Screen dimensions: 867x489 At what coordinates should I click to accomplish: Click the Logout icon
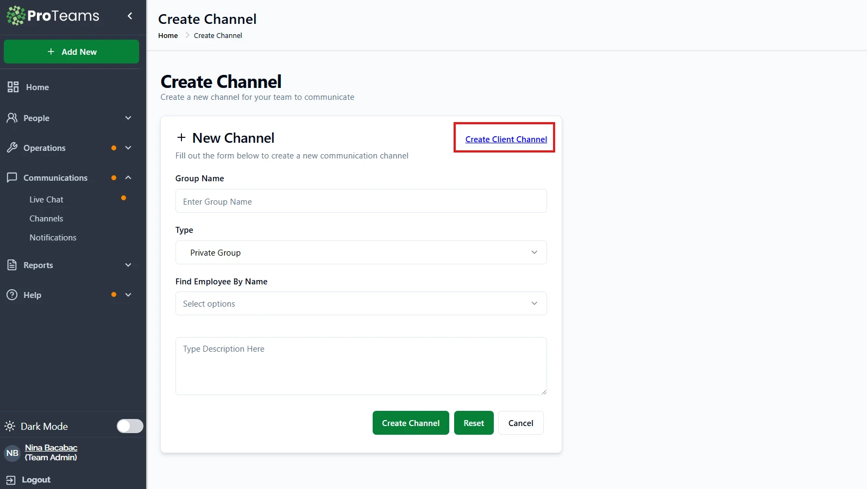(x=10, y=480)
